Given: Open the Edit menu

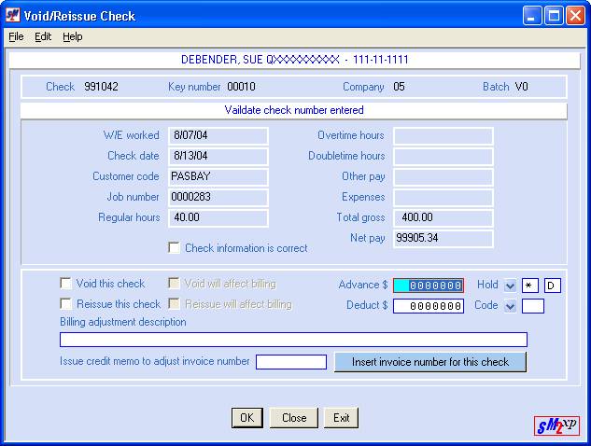Looking at the screenshot, I should [43, 37].
